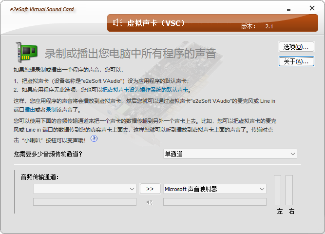Screen dimensions: 325x234
Task: Close the Virtual Sound Card window
Action: (312, 8)
